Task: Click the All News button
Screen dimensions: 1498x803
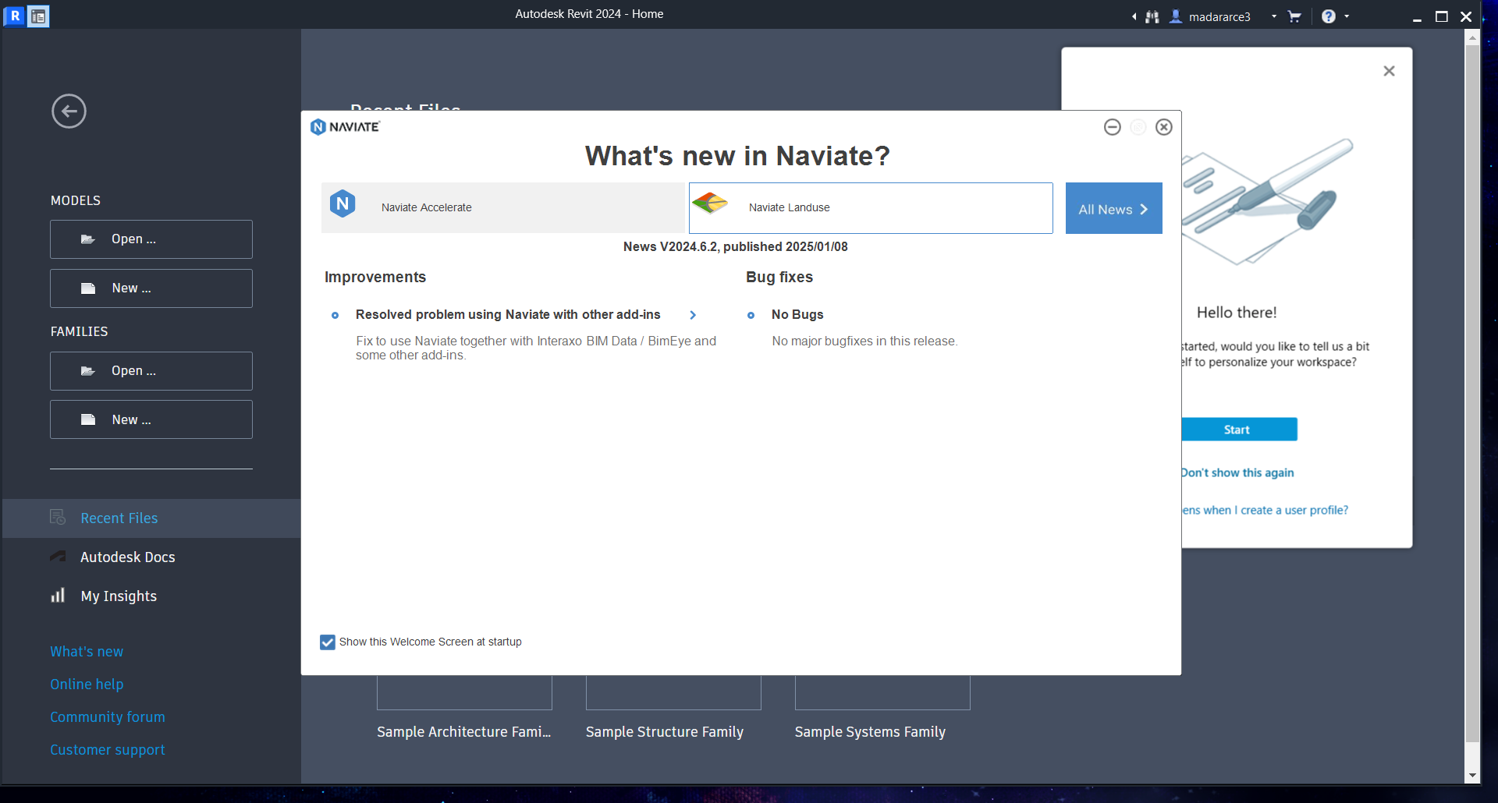Action: [x=1113, y=209]
